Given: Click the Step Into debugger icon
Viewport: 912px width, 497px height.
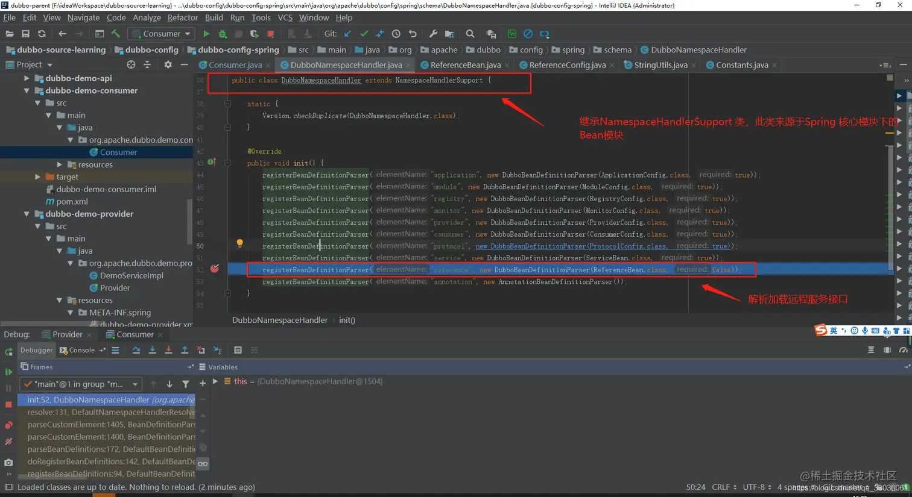Looking at the screenshot, I should pyautogui.click(x=153, y=350).
